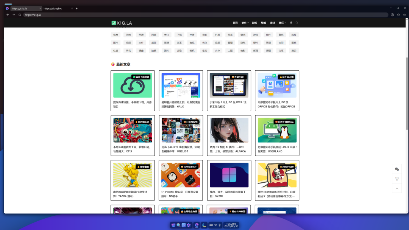The width and height of the screenshot is (409, 230).
Task: Toggle the lightbulb theme icon on right
Action: pos(397,179)
